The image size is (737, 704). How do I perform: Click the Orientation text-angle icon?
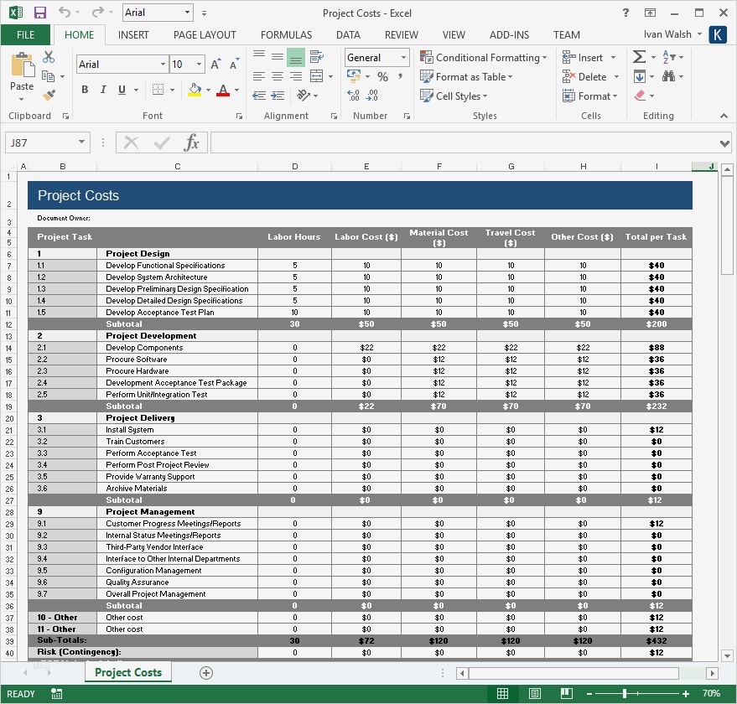(x=304, y=96)
